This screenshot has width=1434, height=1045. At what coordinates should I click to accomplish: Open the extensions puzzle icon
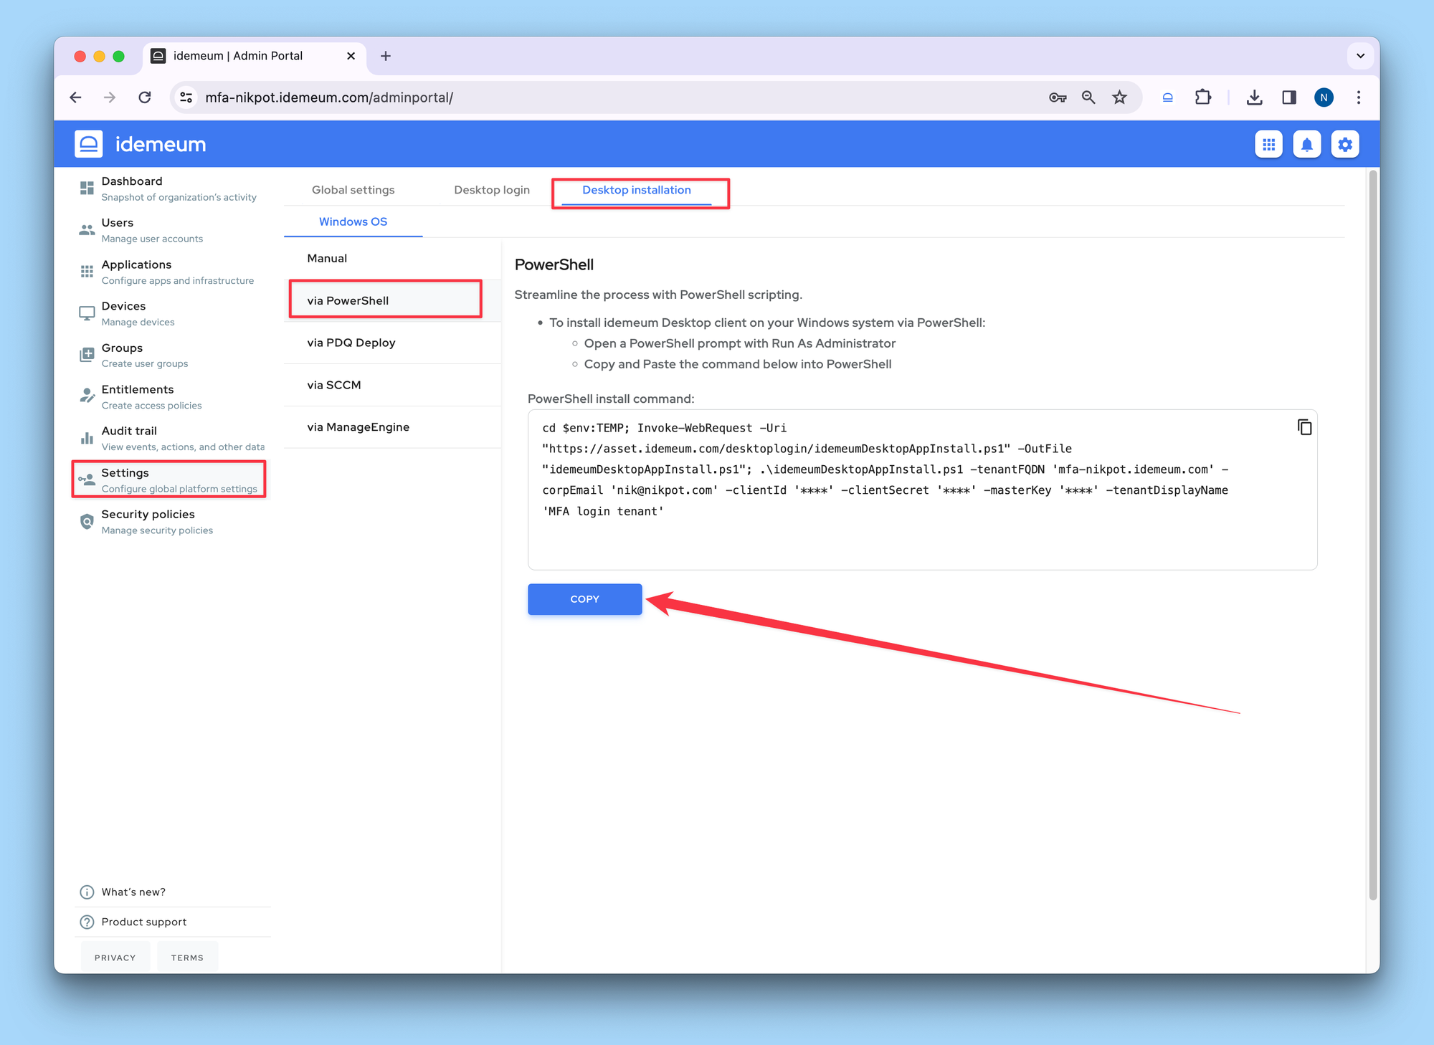1203,97
